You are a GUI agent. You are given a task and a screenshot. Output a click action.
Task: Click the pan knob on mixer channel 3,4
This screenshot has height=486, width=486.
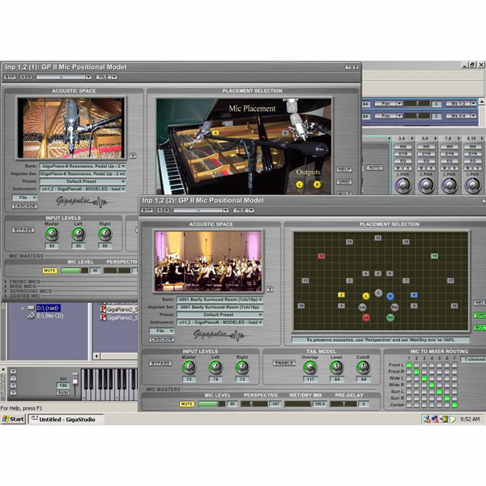(403, 185)
